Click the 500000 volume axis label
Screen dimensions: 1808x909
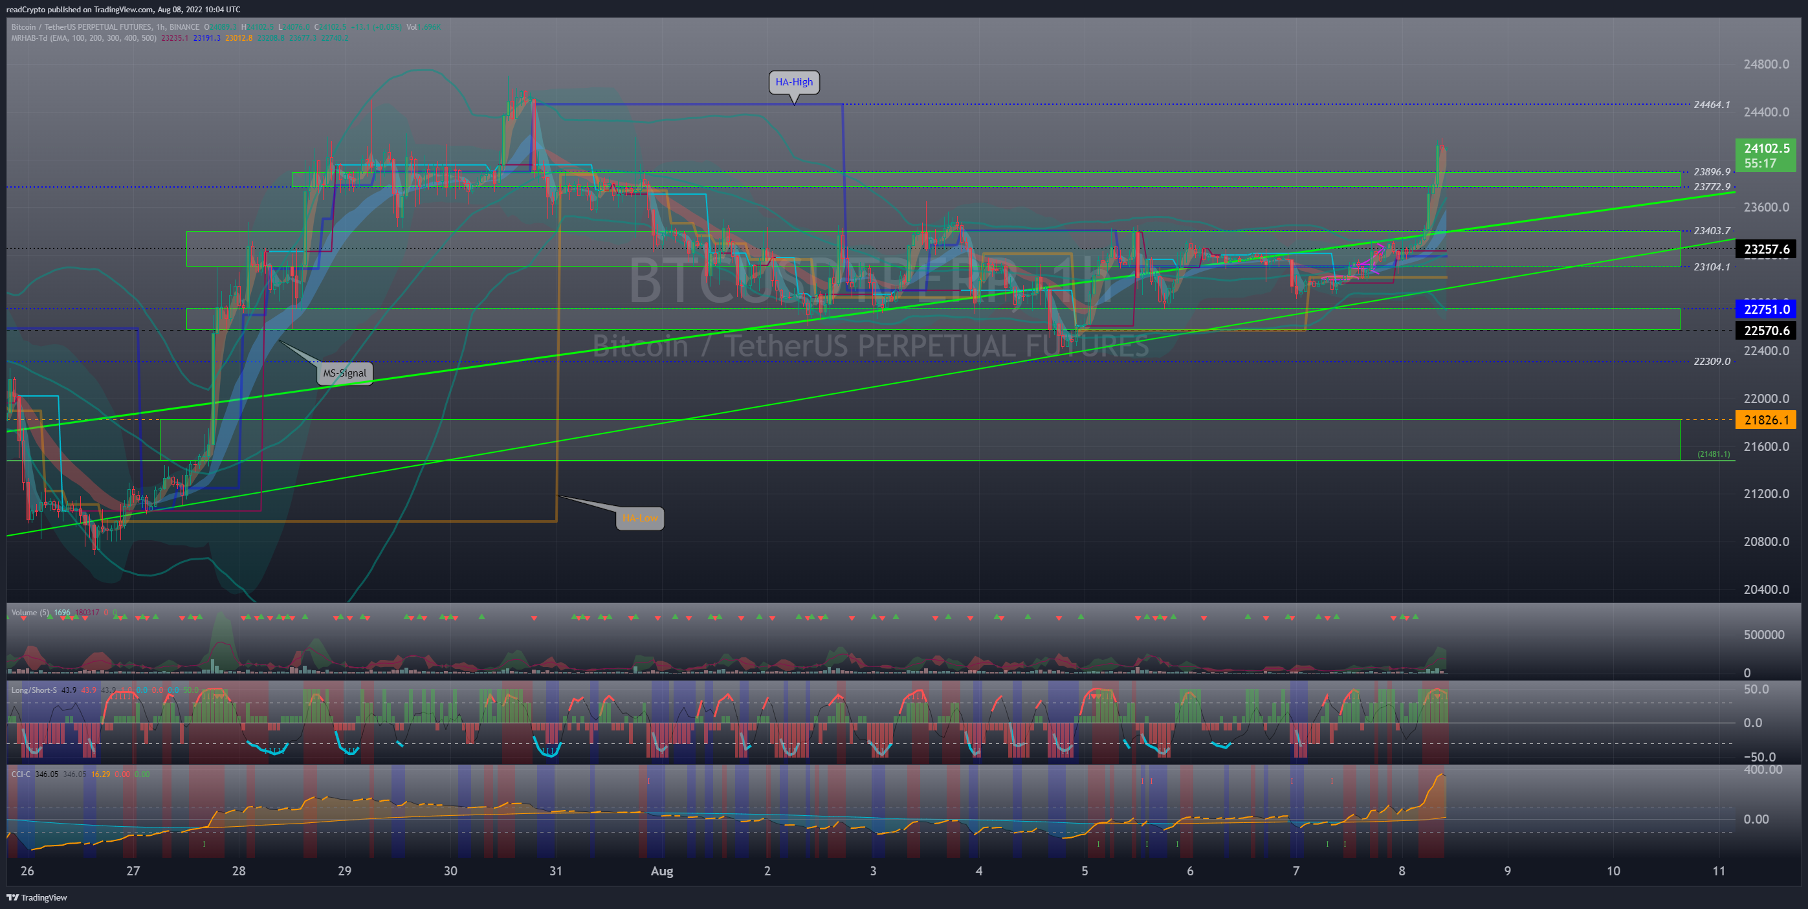pyautogui.click(x=1764, y=635)
